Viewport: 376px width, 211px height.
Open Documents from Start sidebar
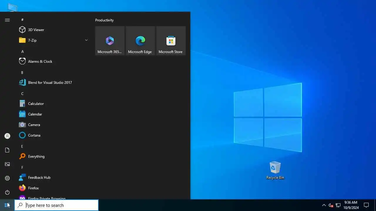point(7,150)
